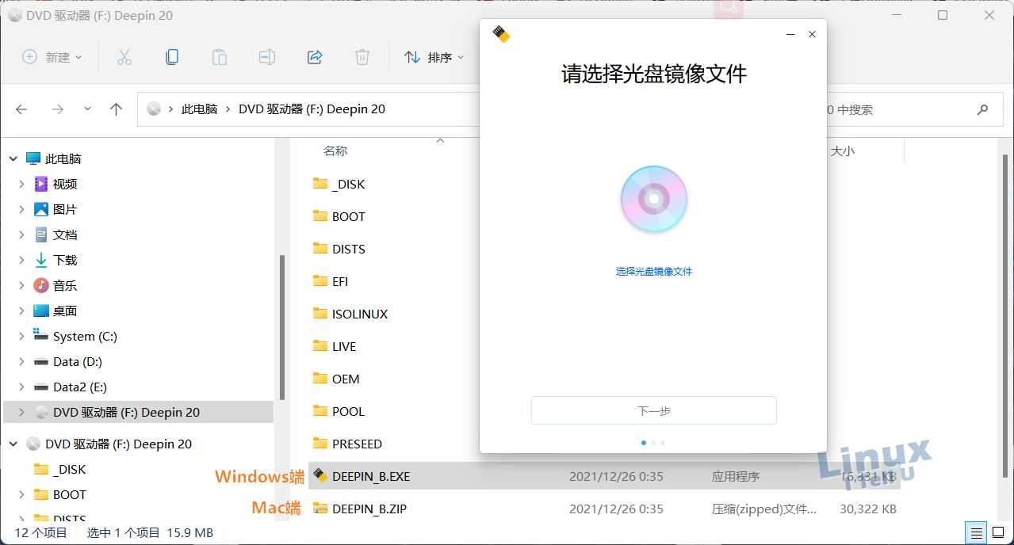Select the PRESEED folder in file list
1014x545 pixels.
[x=347, y=444]
